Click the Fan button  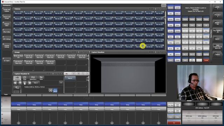pos(170,55)
